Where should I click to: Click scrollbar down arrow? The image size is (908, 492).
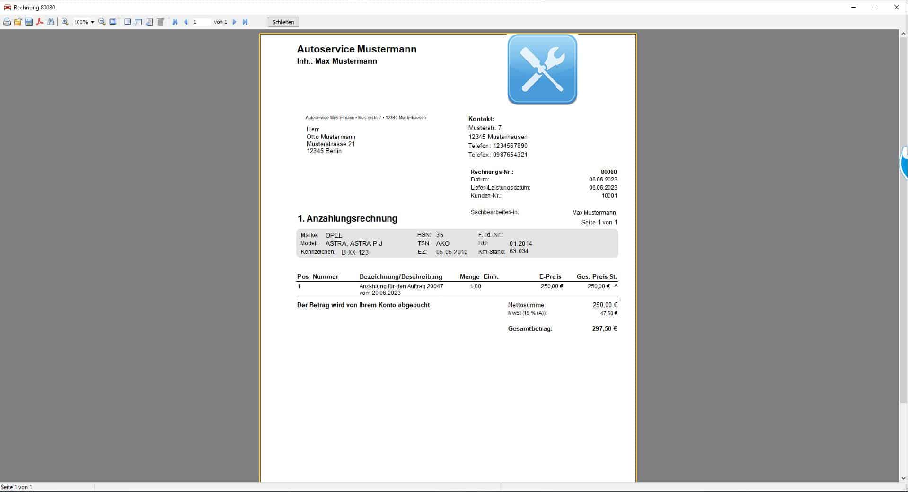coord(903,478)
